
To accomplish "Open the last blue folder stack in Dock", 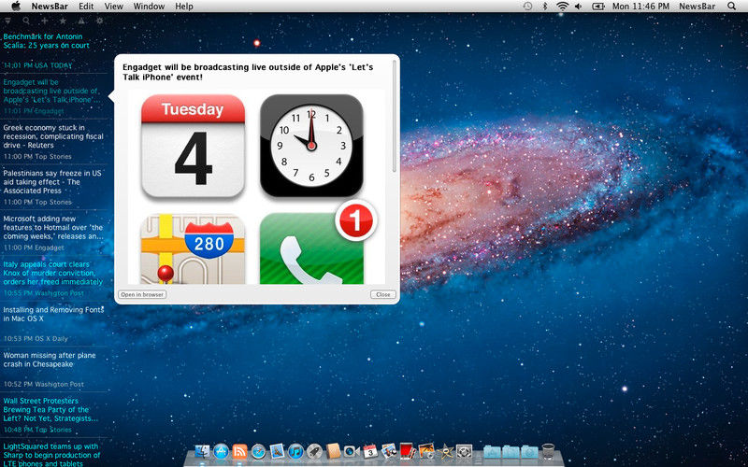I will (x=529, y=451).
